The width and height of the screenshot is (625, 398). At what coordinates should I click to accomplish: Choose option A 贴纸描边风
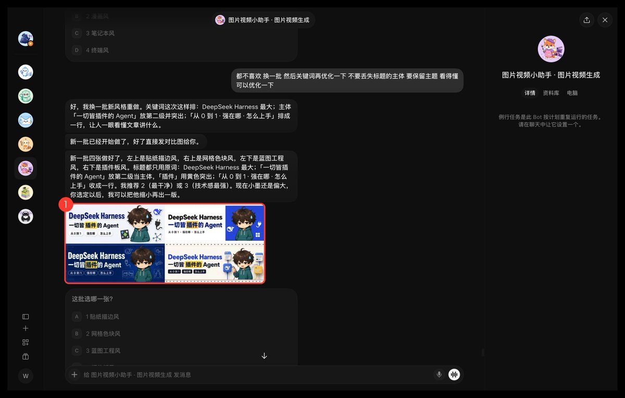point(181,317)
